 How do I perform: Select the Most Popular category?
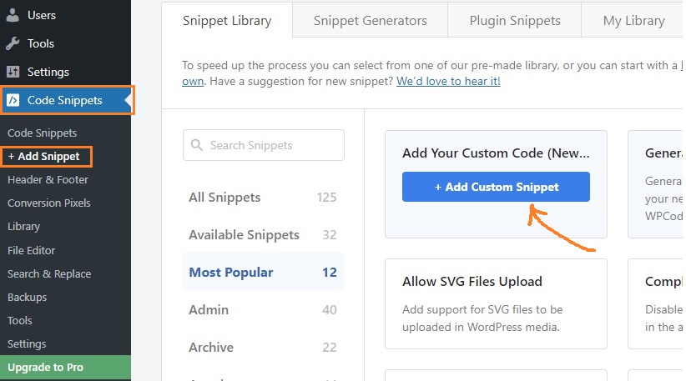[x=263, y=273]
